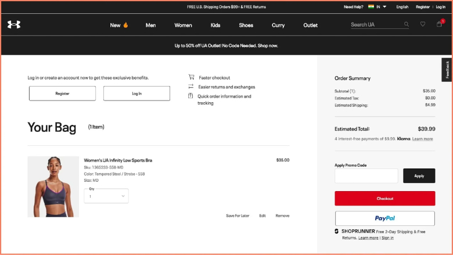Click the Estimated Total $39.99 value

(x=426, y=129)
